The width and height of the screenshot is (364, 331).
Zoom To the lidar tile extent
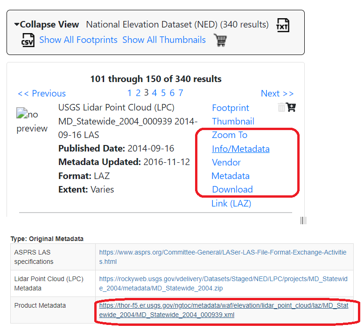point(230,135)
